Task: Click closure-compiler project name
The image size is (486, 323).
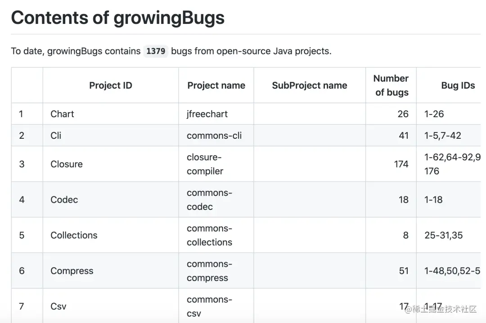Action: (205, 164)
